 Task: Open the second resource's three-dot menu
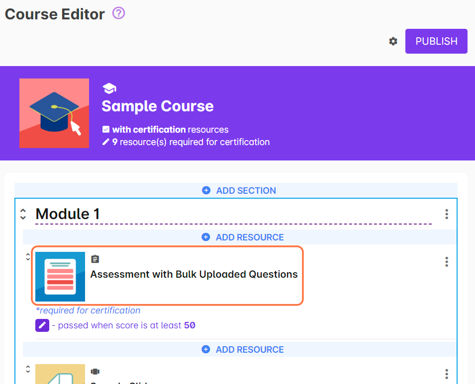[x=446, y=374]
